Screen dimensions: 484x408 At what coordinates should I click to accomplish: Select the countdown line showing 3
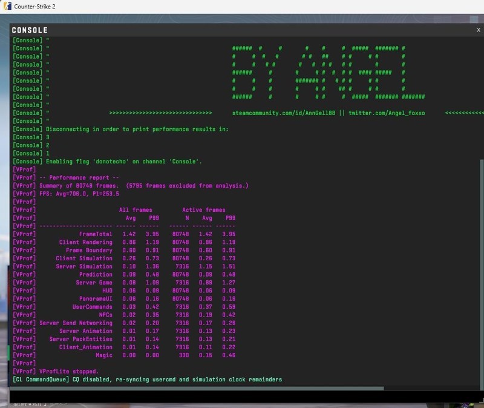click(x=31, y=137)
